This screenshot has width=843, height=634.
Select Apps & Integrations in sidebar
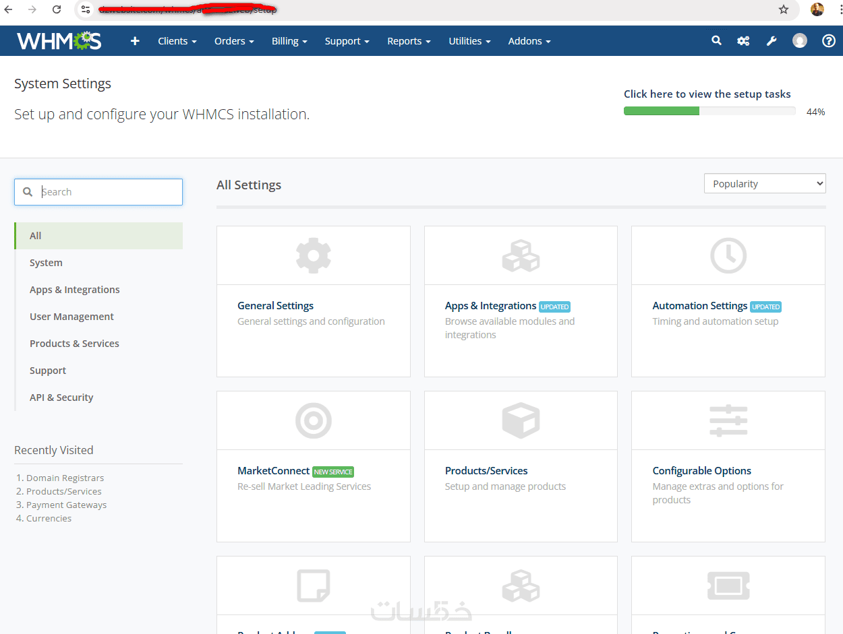(x=98, y=290)
